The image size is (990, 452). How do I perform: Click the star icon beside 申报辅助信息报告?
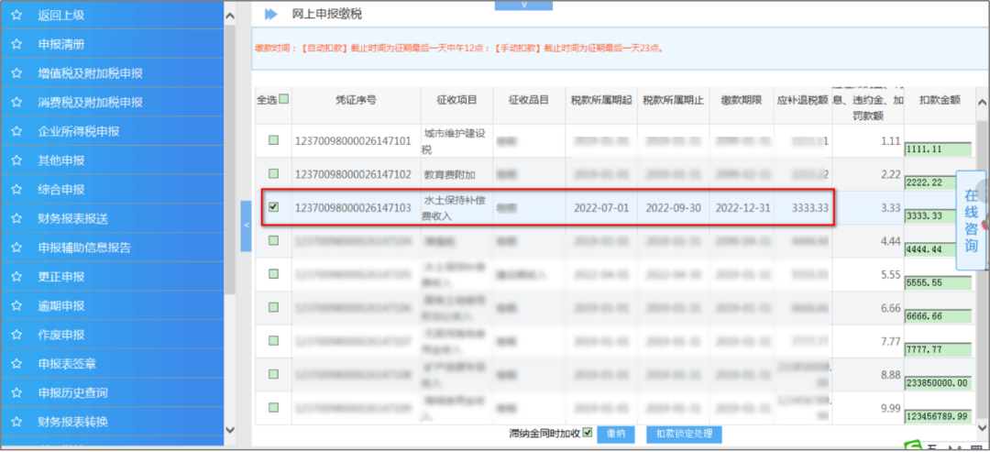(17, 248)
